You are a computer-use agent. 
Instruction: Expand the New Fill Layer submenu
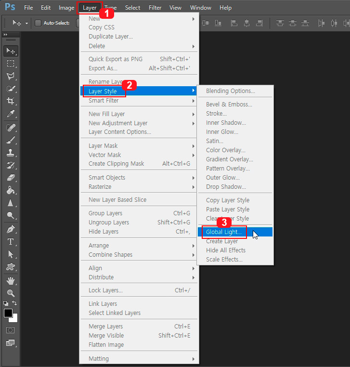pyautogui.click(x=193, y=114)
